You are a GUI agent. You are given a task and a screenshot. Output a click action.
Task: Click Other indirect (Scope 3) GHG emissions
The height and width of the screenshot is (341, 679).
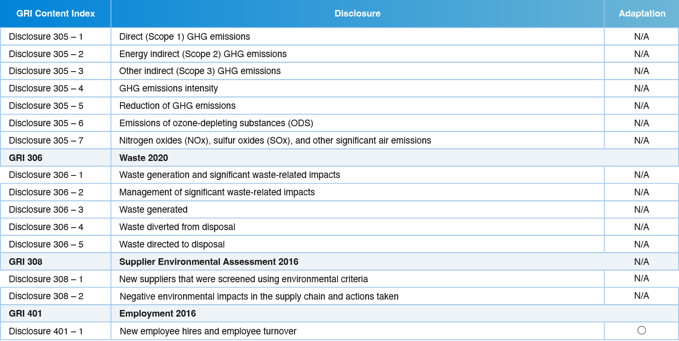point(200,71)
